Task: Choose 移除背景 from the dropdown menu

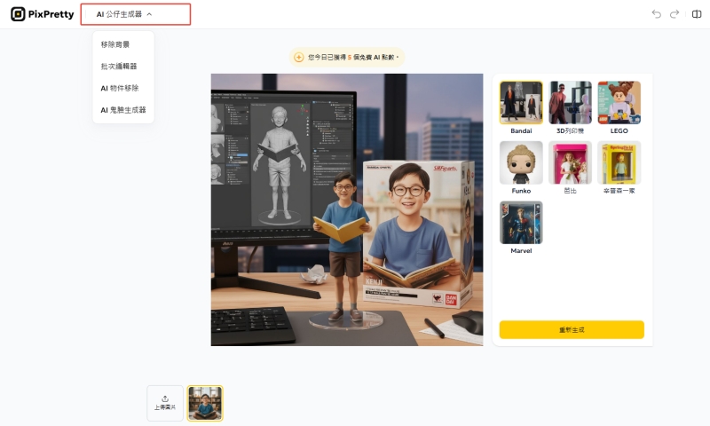Action: coord(114,44)
